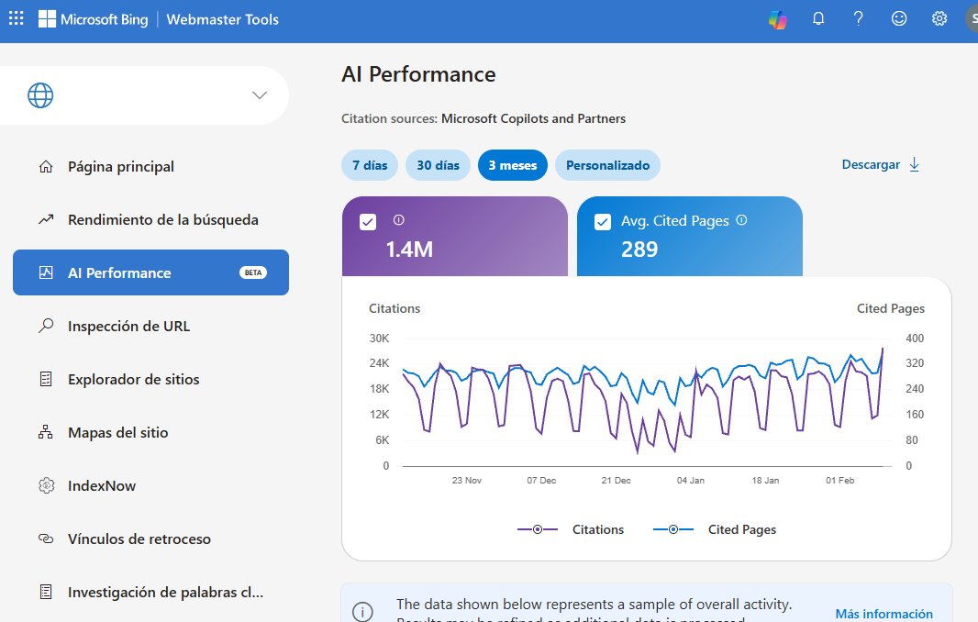Click the magnifier icon for Inspección de URL
Screen dimensions: 978x622
coord(46,326)
